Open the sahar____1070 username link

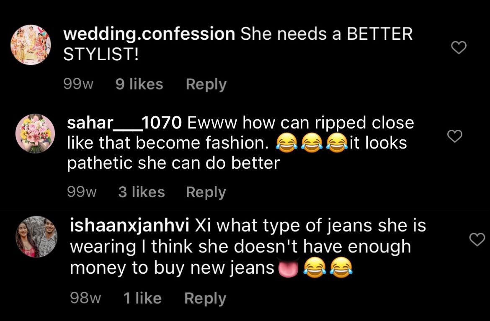coord(124,122)
